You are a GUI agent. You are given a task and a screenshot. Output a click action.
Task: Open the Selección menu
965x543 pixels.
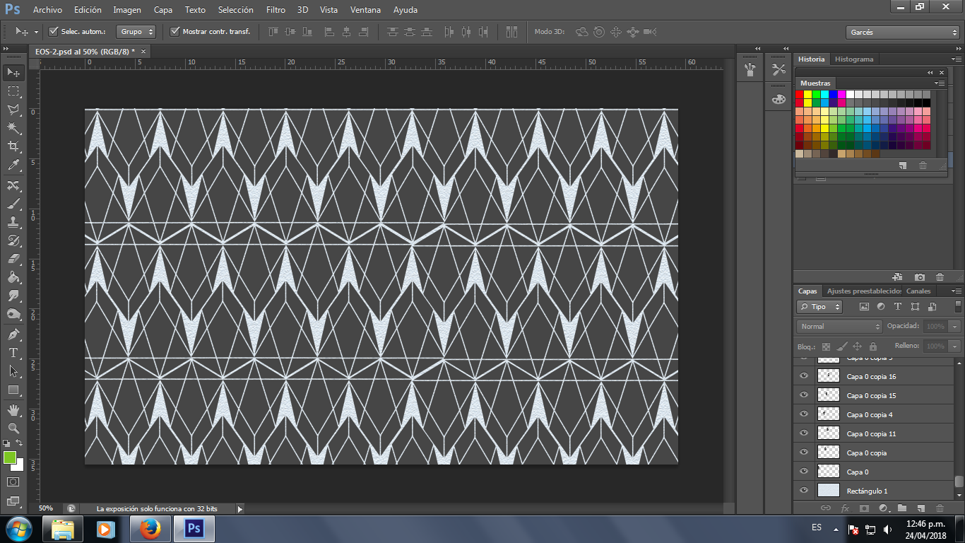point(236,10)
